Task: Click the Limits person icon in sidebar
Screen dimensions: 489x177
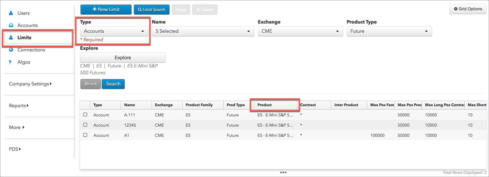Action: [11, 37]
